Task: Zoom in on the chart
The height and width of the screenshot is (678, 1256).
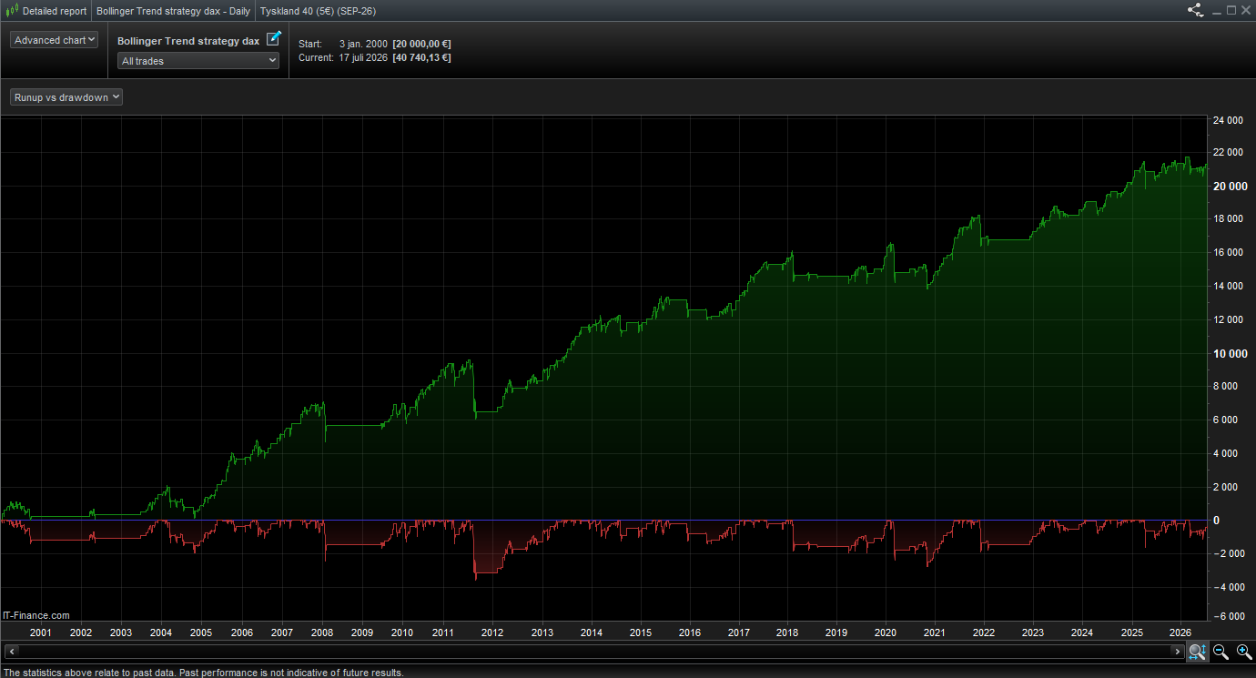Action: click(1243, 652)
